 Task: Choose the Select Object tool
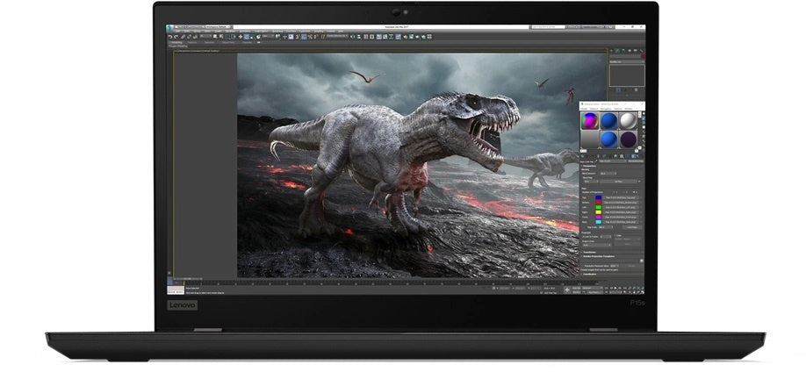pyautogui.click(x=215, y=37)
